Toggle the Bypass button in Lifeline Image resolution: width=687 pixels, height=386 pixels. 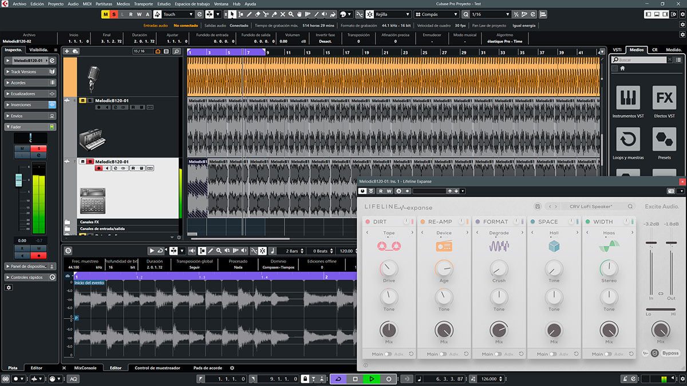pos(670,353)
